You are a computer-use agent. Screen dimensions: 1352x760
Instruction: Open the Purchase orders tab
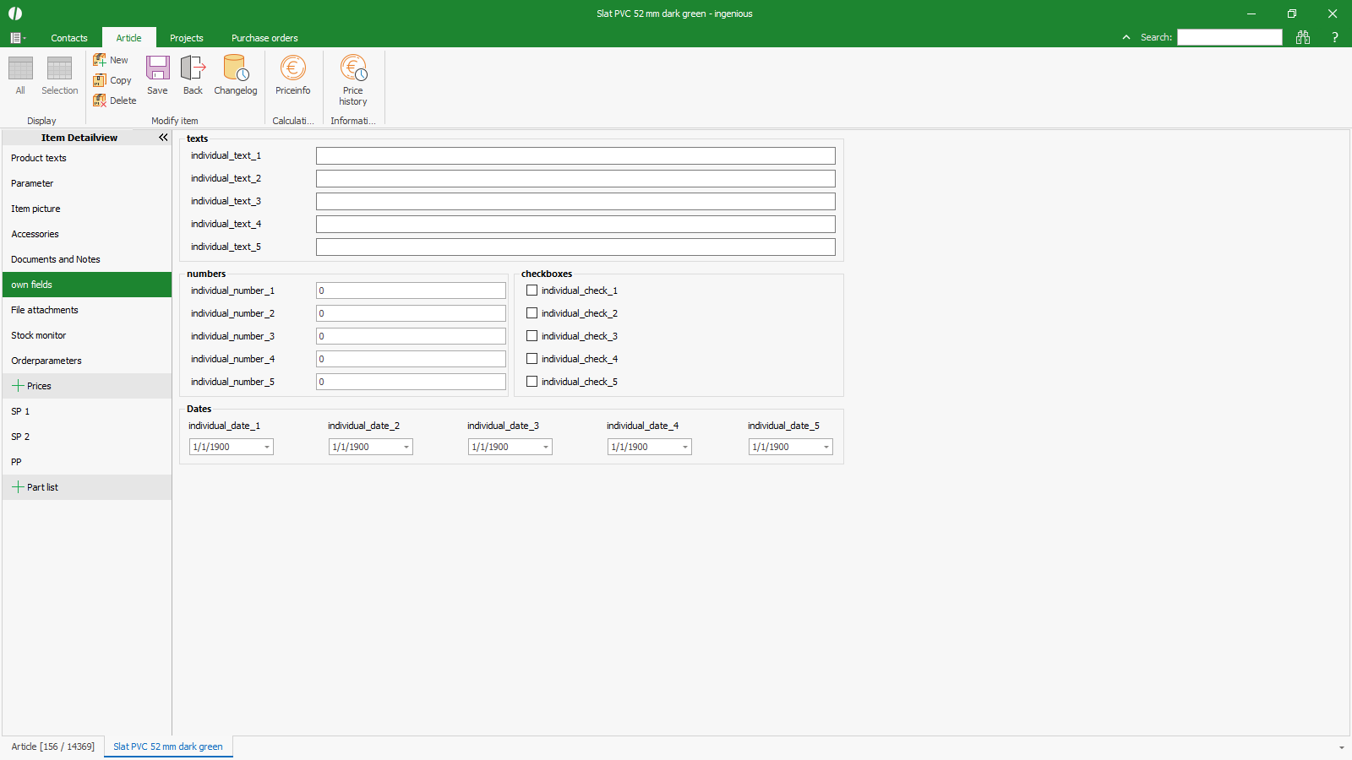tap(264, 38)
